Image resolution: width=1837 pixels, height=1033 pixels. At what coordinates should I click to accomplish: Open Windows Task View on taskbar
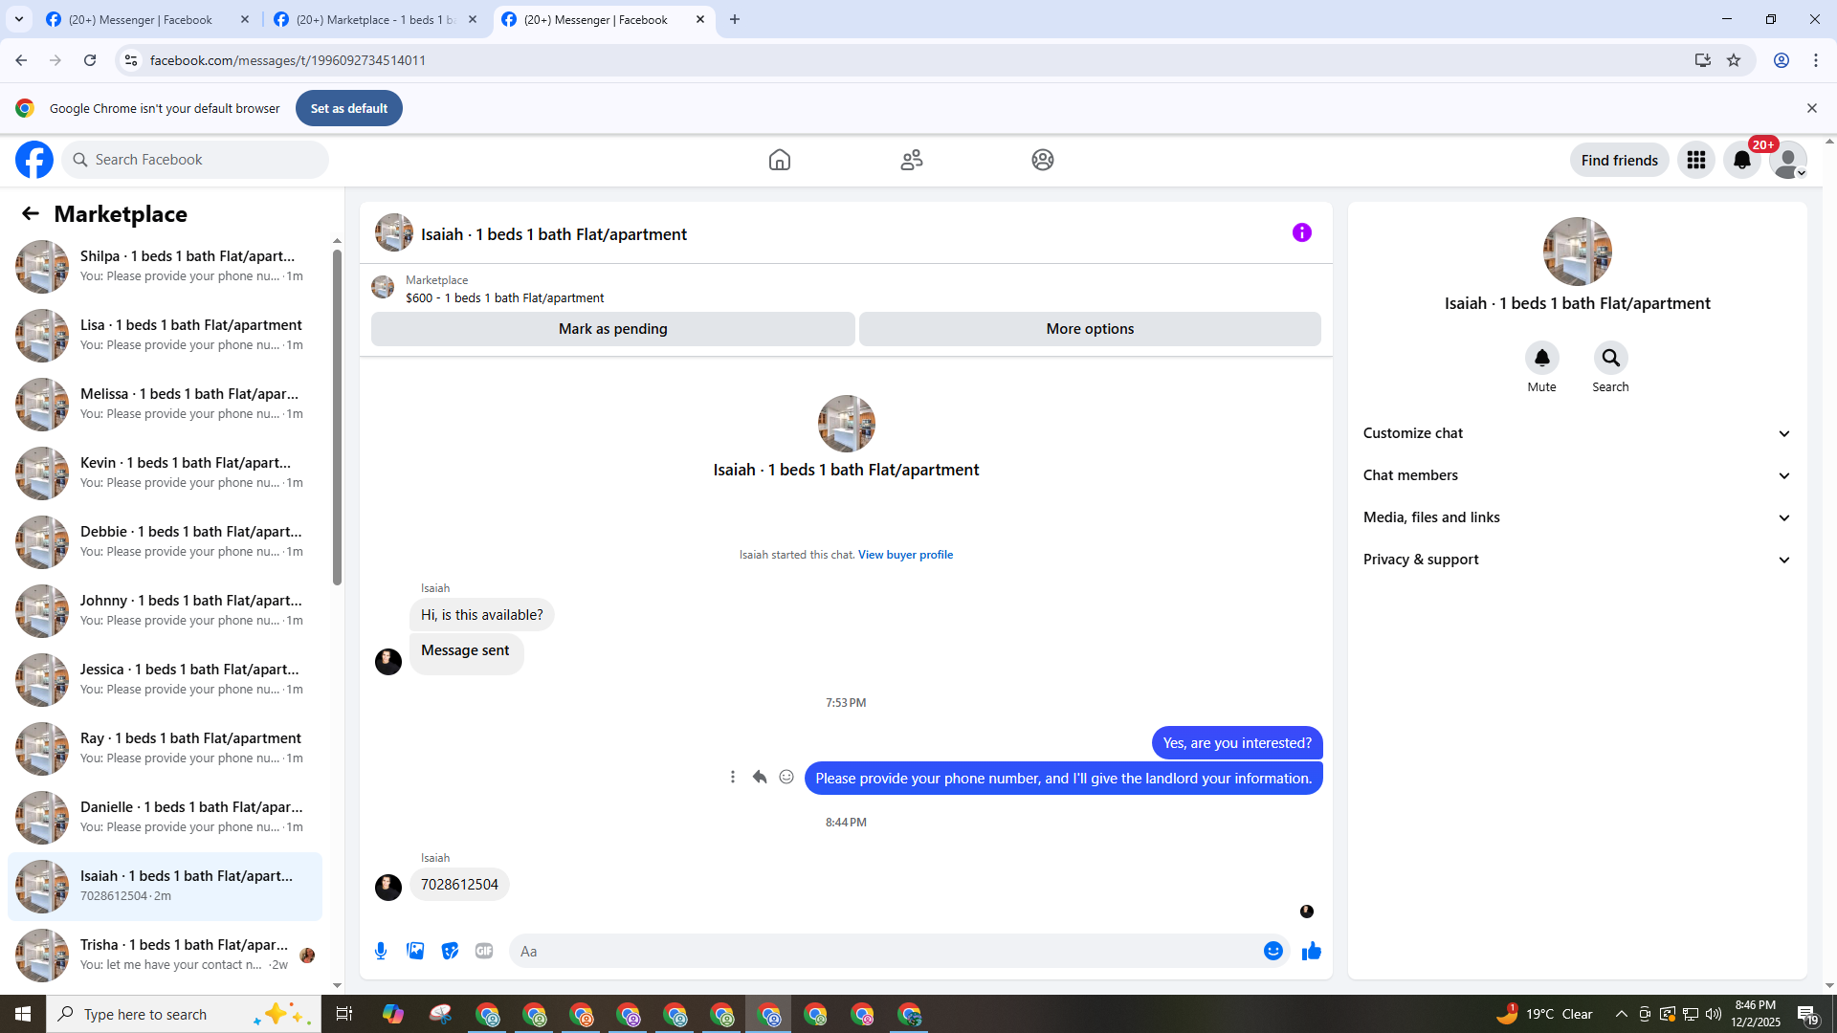click(344, 1014)
